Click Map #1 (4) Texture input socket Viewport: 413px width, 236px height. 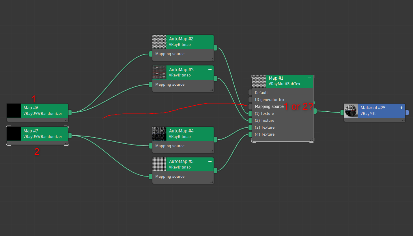coord(250,134)
